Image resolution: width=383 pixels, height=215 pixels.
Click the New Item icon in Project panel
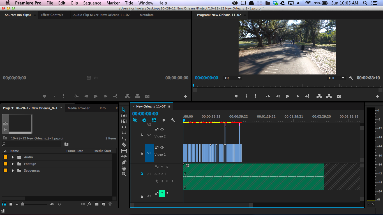coord(103,204)
